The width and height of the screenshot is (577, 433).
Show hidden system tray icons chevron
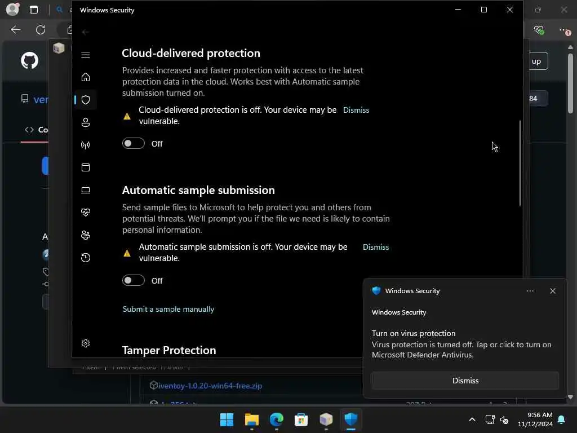472,419
